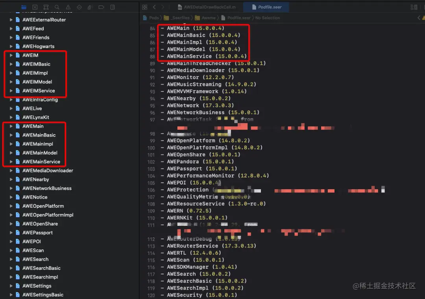Select AWEScan in the navigator
Viewport: 425px width, 299px height.
pyautogui.click(x=33, y=251)
